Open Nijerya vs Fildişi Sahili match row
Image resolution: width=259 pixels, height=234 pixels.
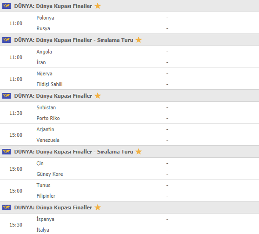pos(129,79)
